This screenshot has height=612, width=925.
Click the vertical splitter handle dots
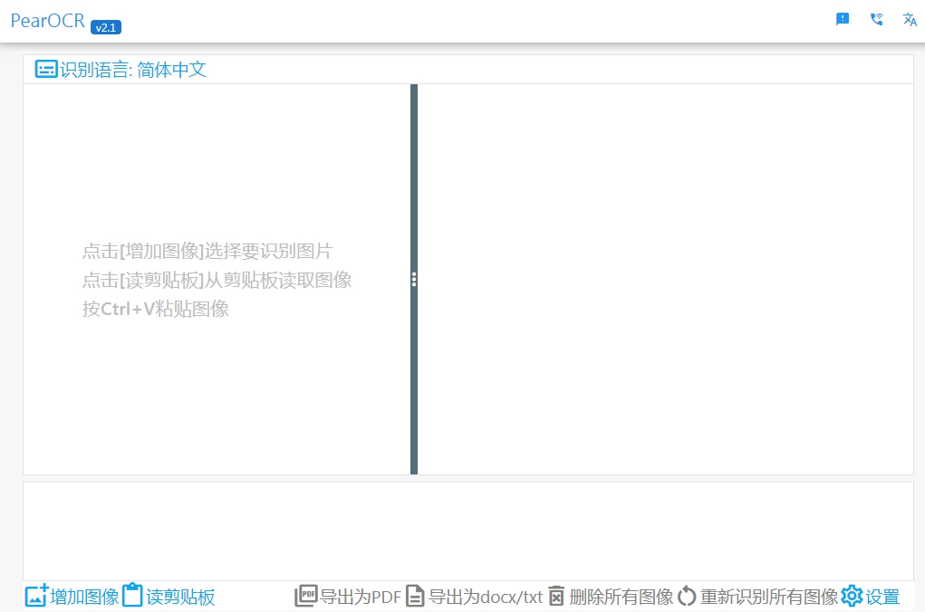[414, 279]
